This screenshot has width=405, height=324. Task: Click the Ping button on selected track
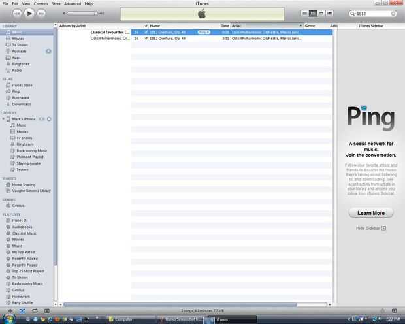point(204,32)
